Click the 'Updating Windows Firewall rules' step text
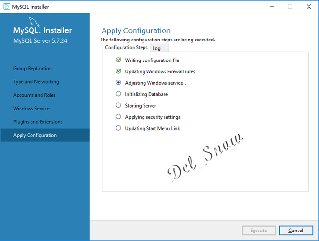Viewport: 319px width, 241px height. (160, 72)
